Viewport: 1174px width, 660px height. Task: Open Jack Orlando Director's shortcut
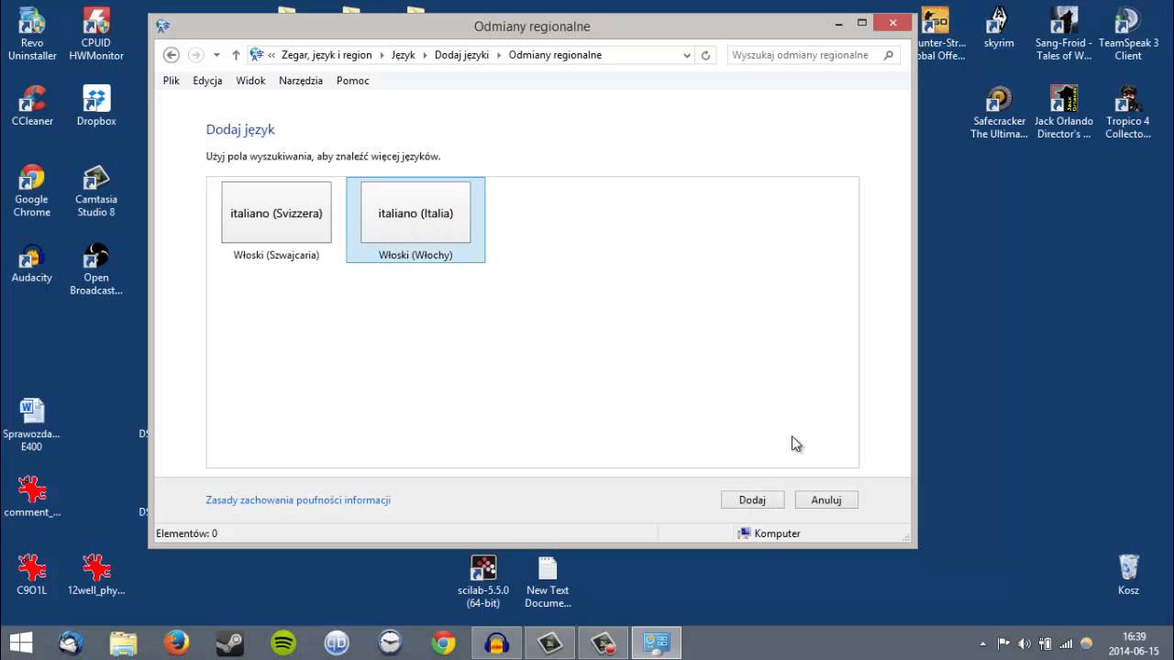1064,113
